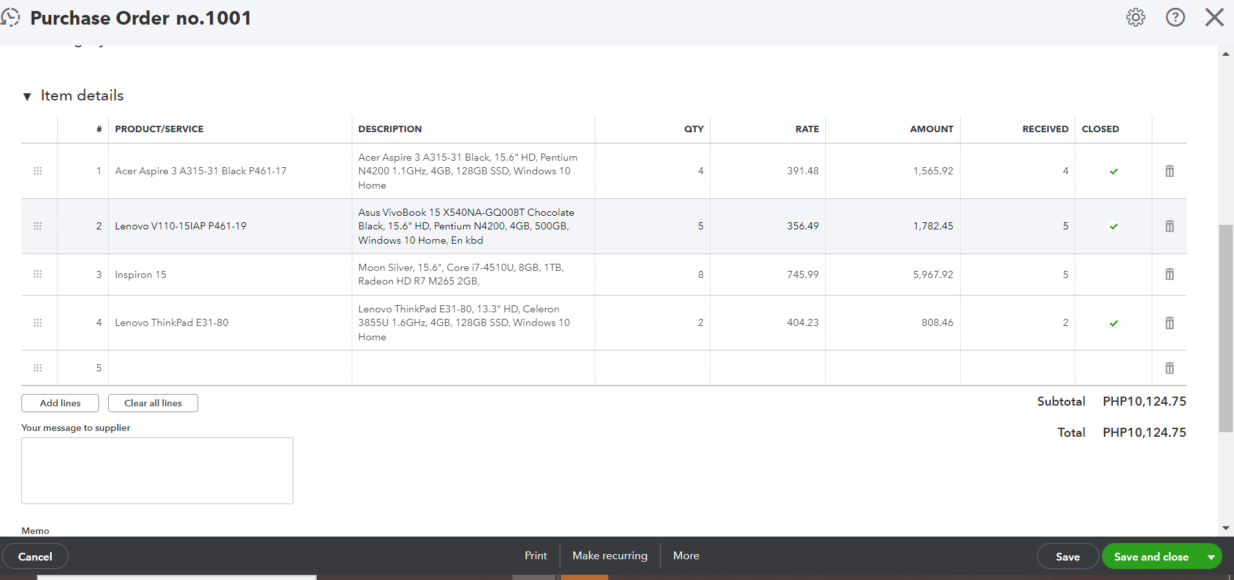1234x580 pixels.
Task: Toggle closed checkmark for Lenovo ThinkPad E31-80
Action: 1114,323
